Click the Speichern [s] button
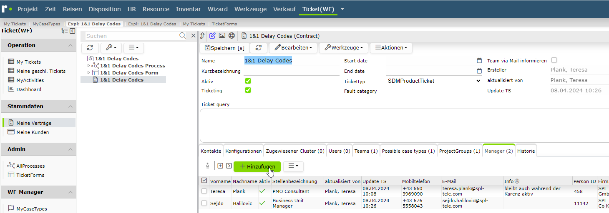The width and height of the screenshot is (609, 213). click(225, 48)
